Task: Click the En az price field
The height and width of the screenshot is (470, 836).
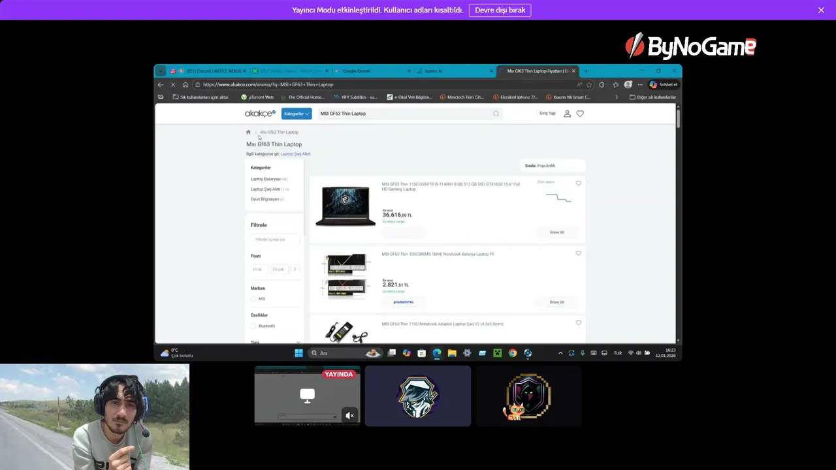Action: 259,269
